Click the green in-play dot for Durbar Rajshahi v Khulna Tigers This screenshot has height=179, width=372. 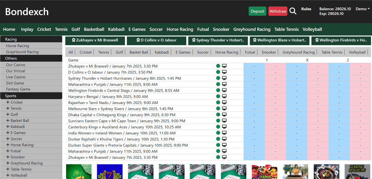(x=218, y=139)
